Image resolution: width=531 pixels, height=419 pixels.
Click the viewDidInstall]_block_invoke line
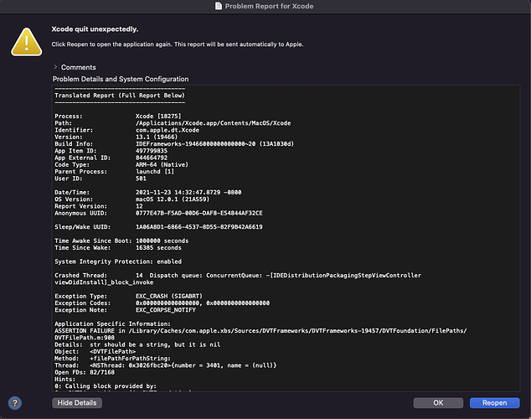point(104,282)
